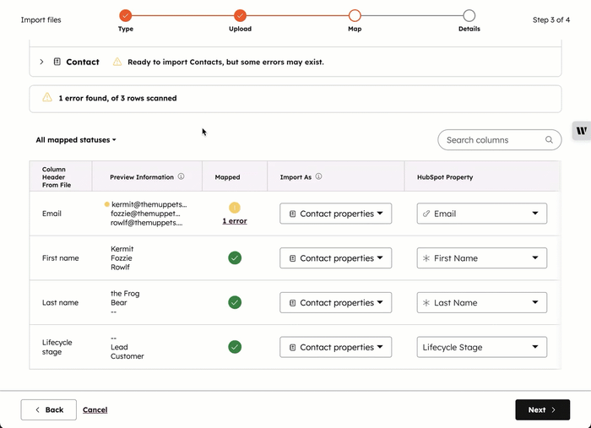Open the W side tab widget
Viewport: 591px width, 428px height.
click(x=581, y=131)
